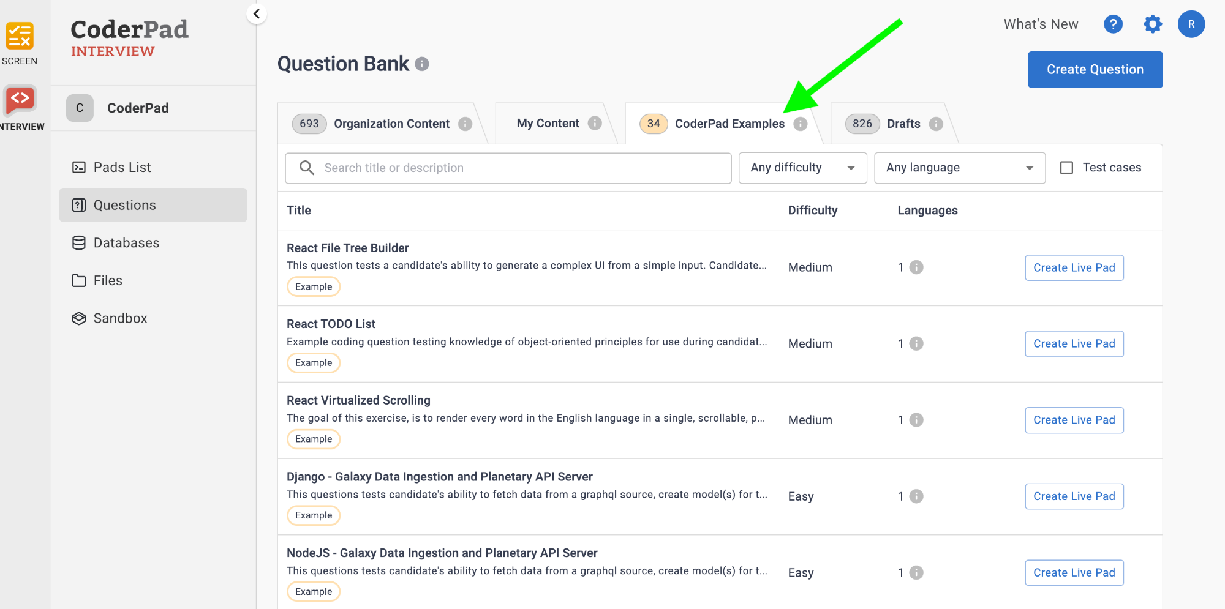This screenshot has width=1225, height=609.
Task: Create Live Pad for React File Tree Builder
Action: (1074, 268)
